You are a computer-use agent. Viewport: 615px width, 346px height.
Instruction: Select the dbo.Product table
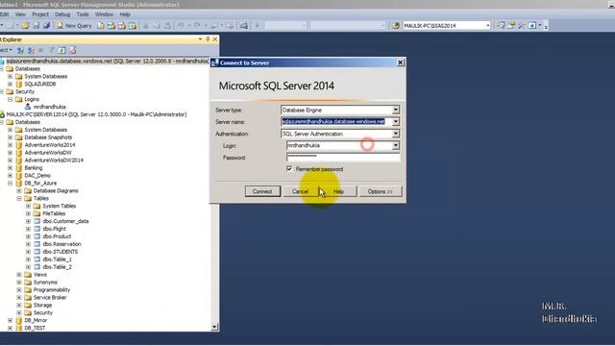click(57, 236)
